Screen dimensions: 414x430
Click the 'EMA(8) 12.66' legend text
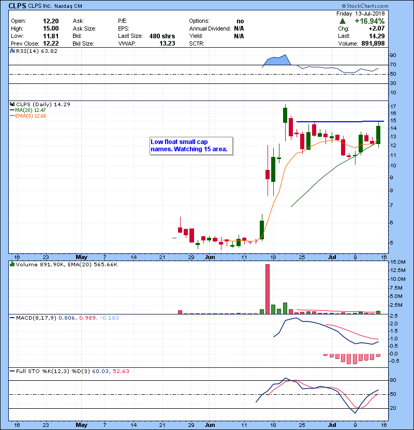(31, 116)
